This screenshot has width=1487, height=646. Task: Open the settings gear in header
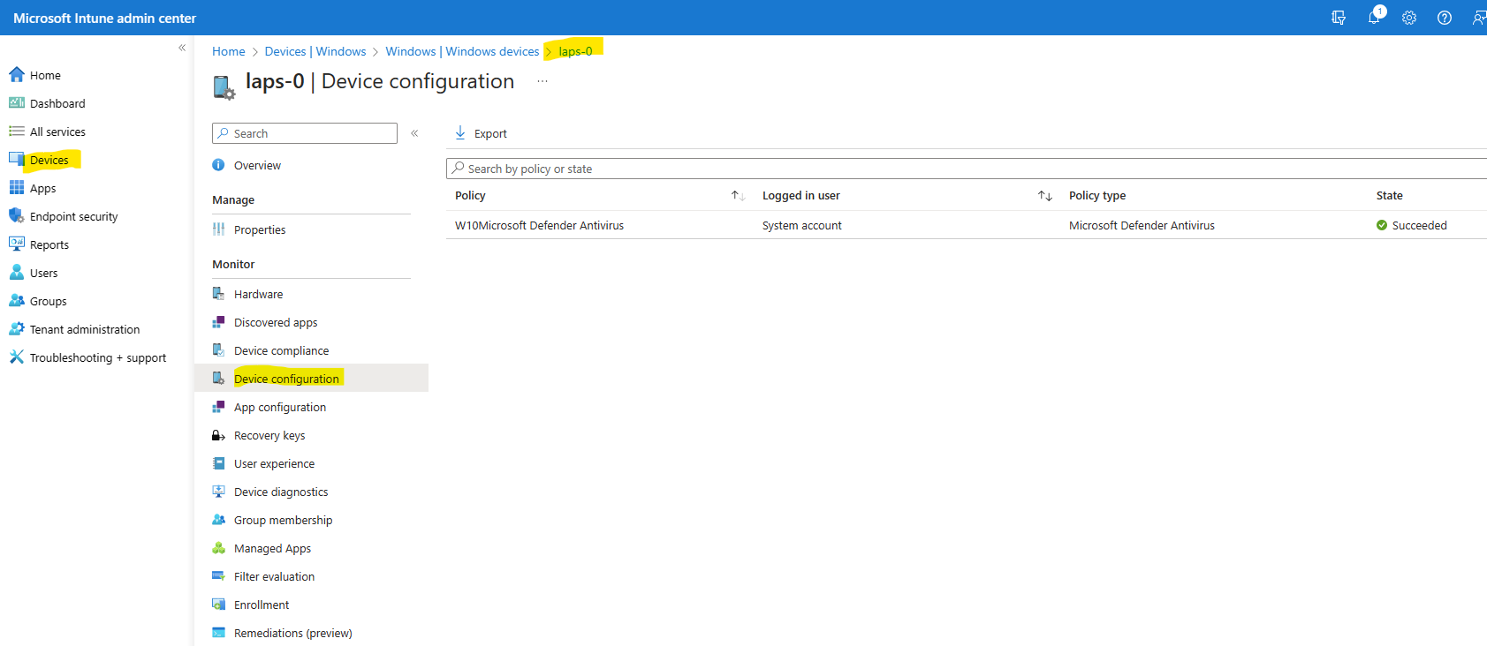point(1409,18)
